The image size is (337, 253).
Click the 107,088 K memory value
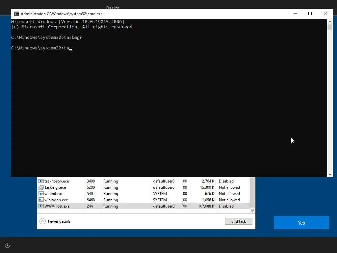(x=206, y=206)
